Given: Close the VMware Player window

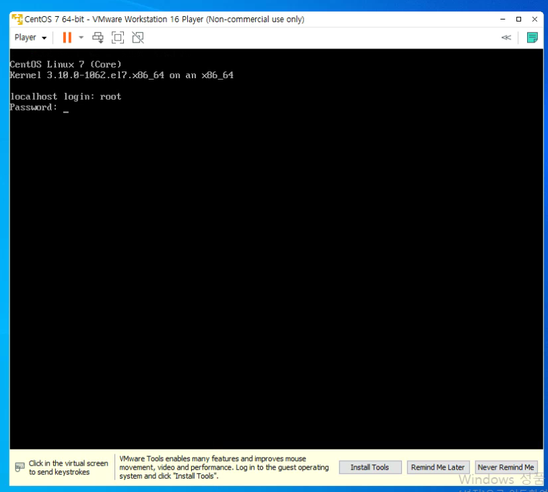Looking at the screenshot, I should tap(535, 20).
